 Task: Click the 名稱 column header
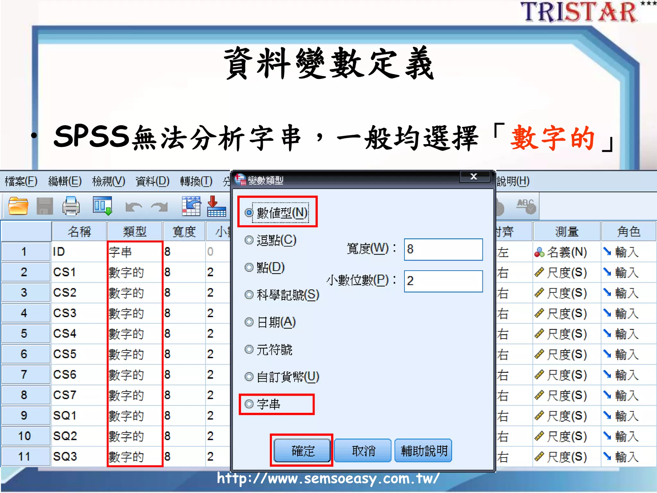click(x=79, y=231)
